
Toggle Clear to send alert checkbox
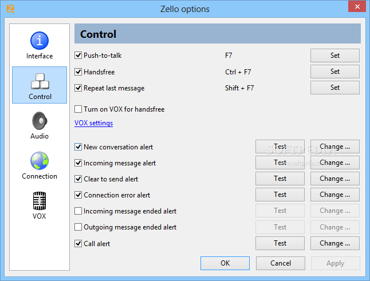point(78,179)
